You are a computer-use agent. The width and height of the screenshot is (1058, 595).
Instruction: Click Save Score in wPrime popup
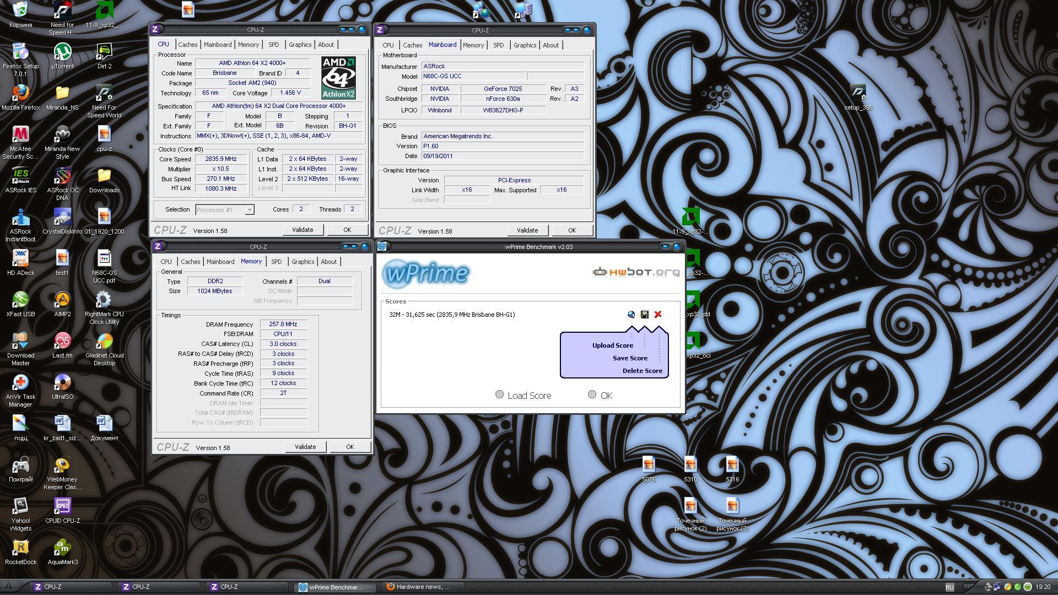point(630,358)
